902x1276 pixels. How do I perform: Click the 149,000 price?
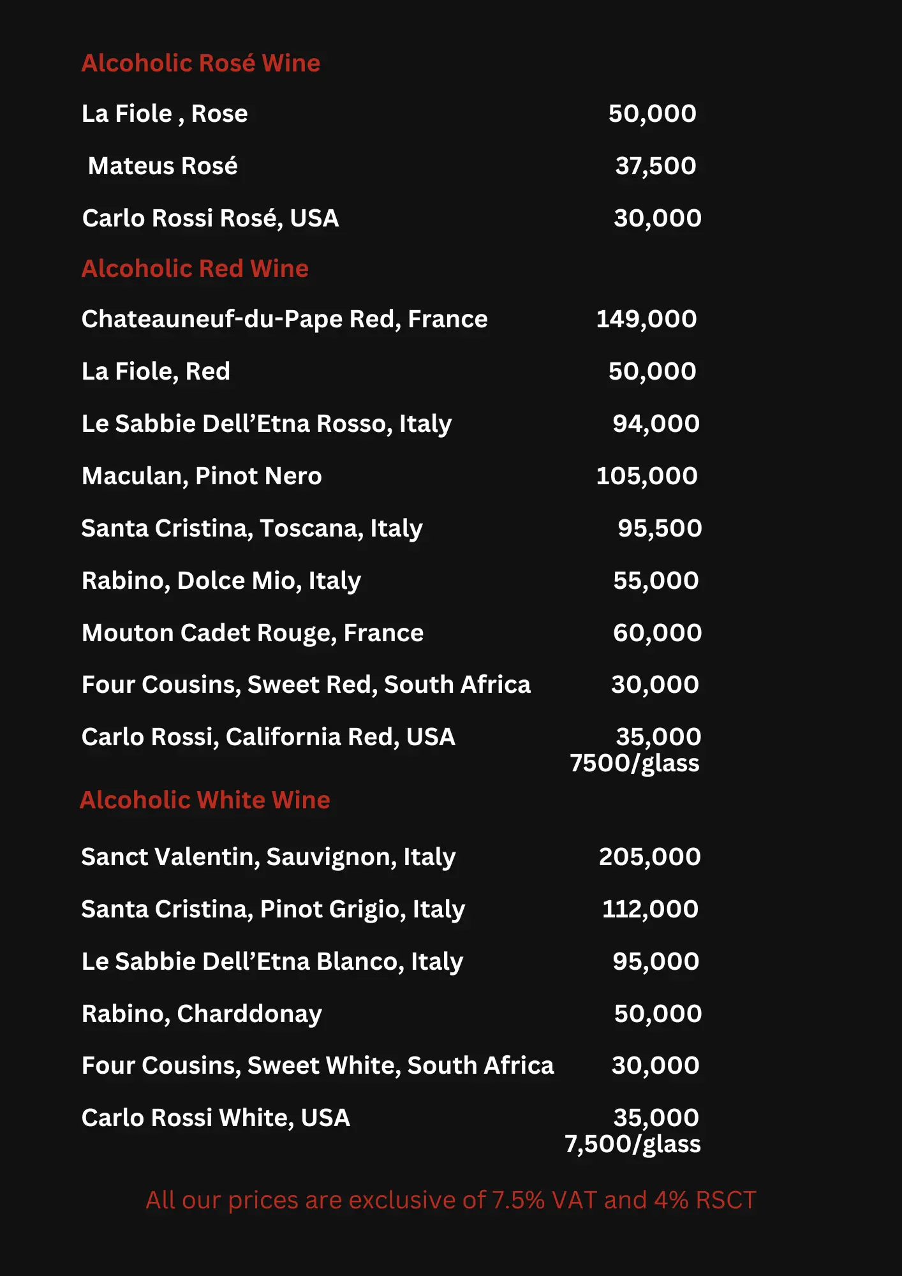coord(646,319)
